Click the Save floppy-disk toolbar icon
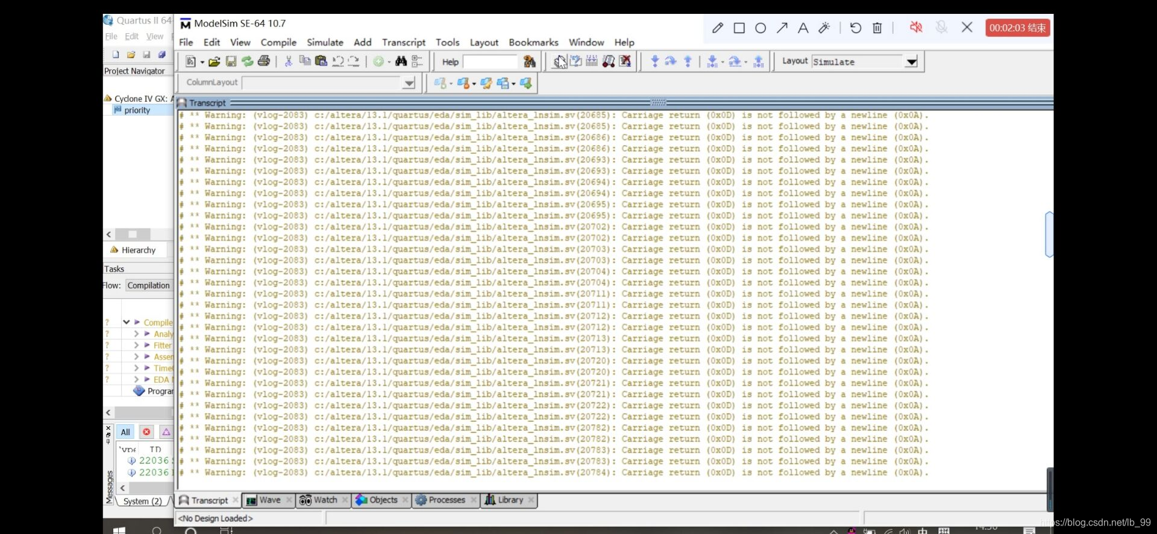Screen dimensions: 1157x534 click(231, 61)
